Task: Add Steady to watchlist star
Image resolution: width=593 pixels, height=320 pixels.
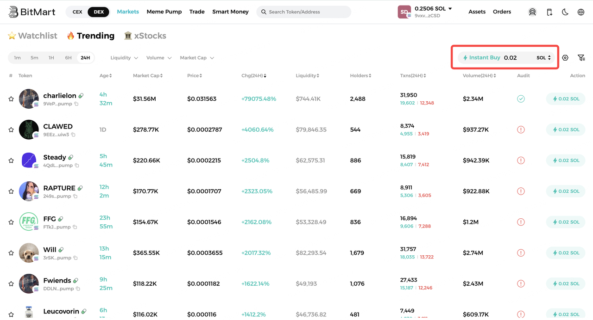Action: (x=11, y=160)
